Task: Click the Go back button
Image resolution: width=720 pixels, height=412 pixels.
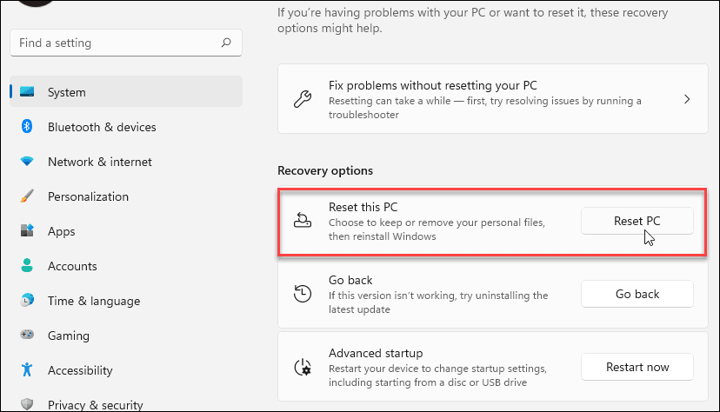Action: click(637, 294)
